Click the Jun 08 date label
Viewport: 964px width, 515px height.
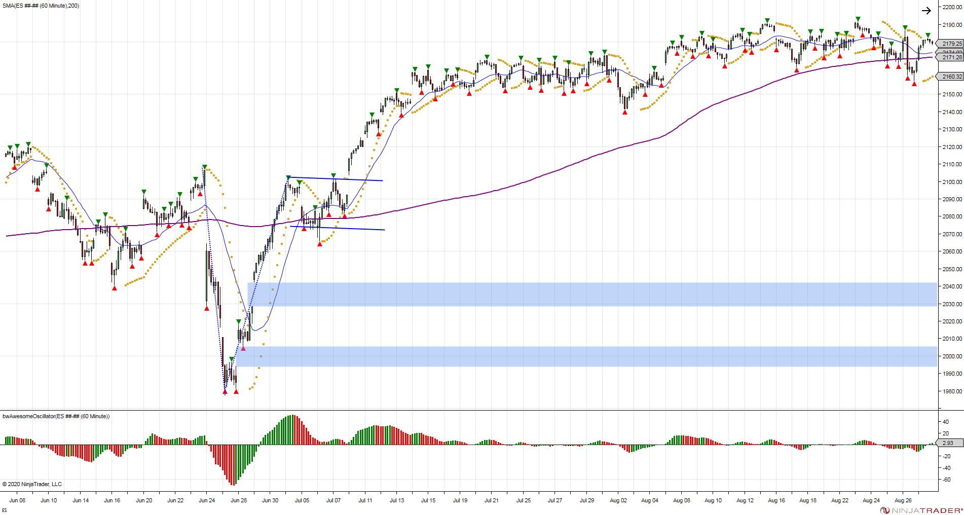pos(17,500)
